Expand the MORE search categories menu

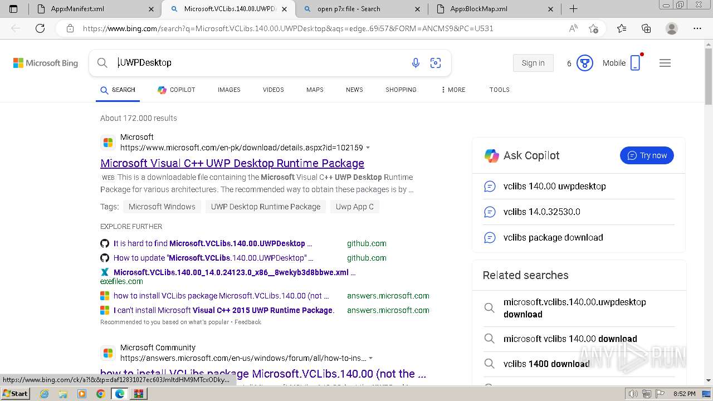coord(453,90)
